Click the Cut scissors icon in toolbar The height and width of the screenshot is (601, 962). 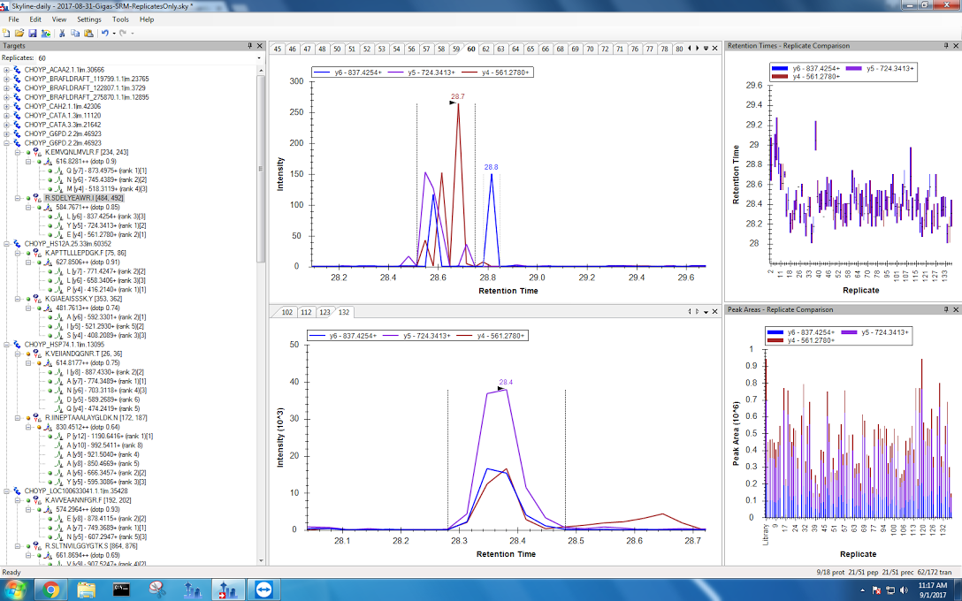pos(62,33)
